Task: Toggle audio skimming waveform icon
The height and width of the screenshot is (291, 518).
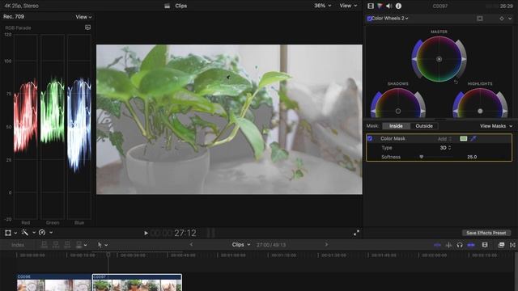Action: [448, 245]
